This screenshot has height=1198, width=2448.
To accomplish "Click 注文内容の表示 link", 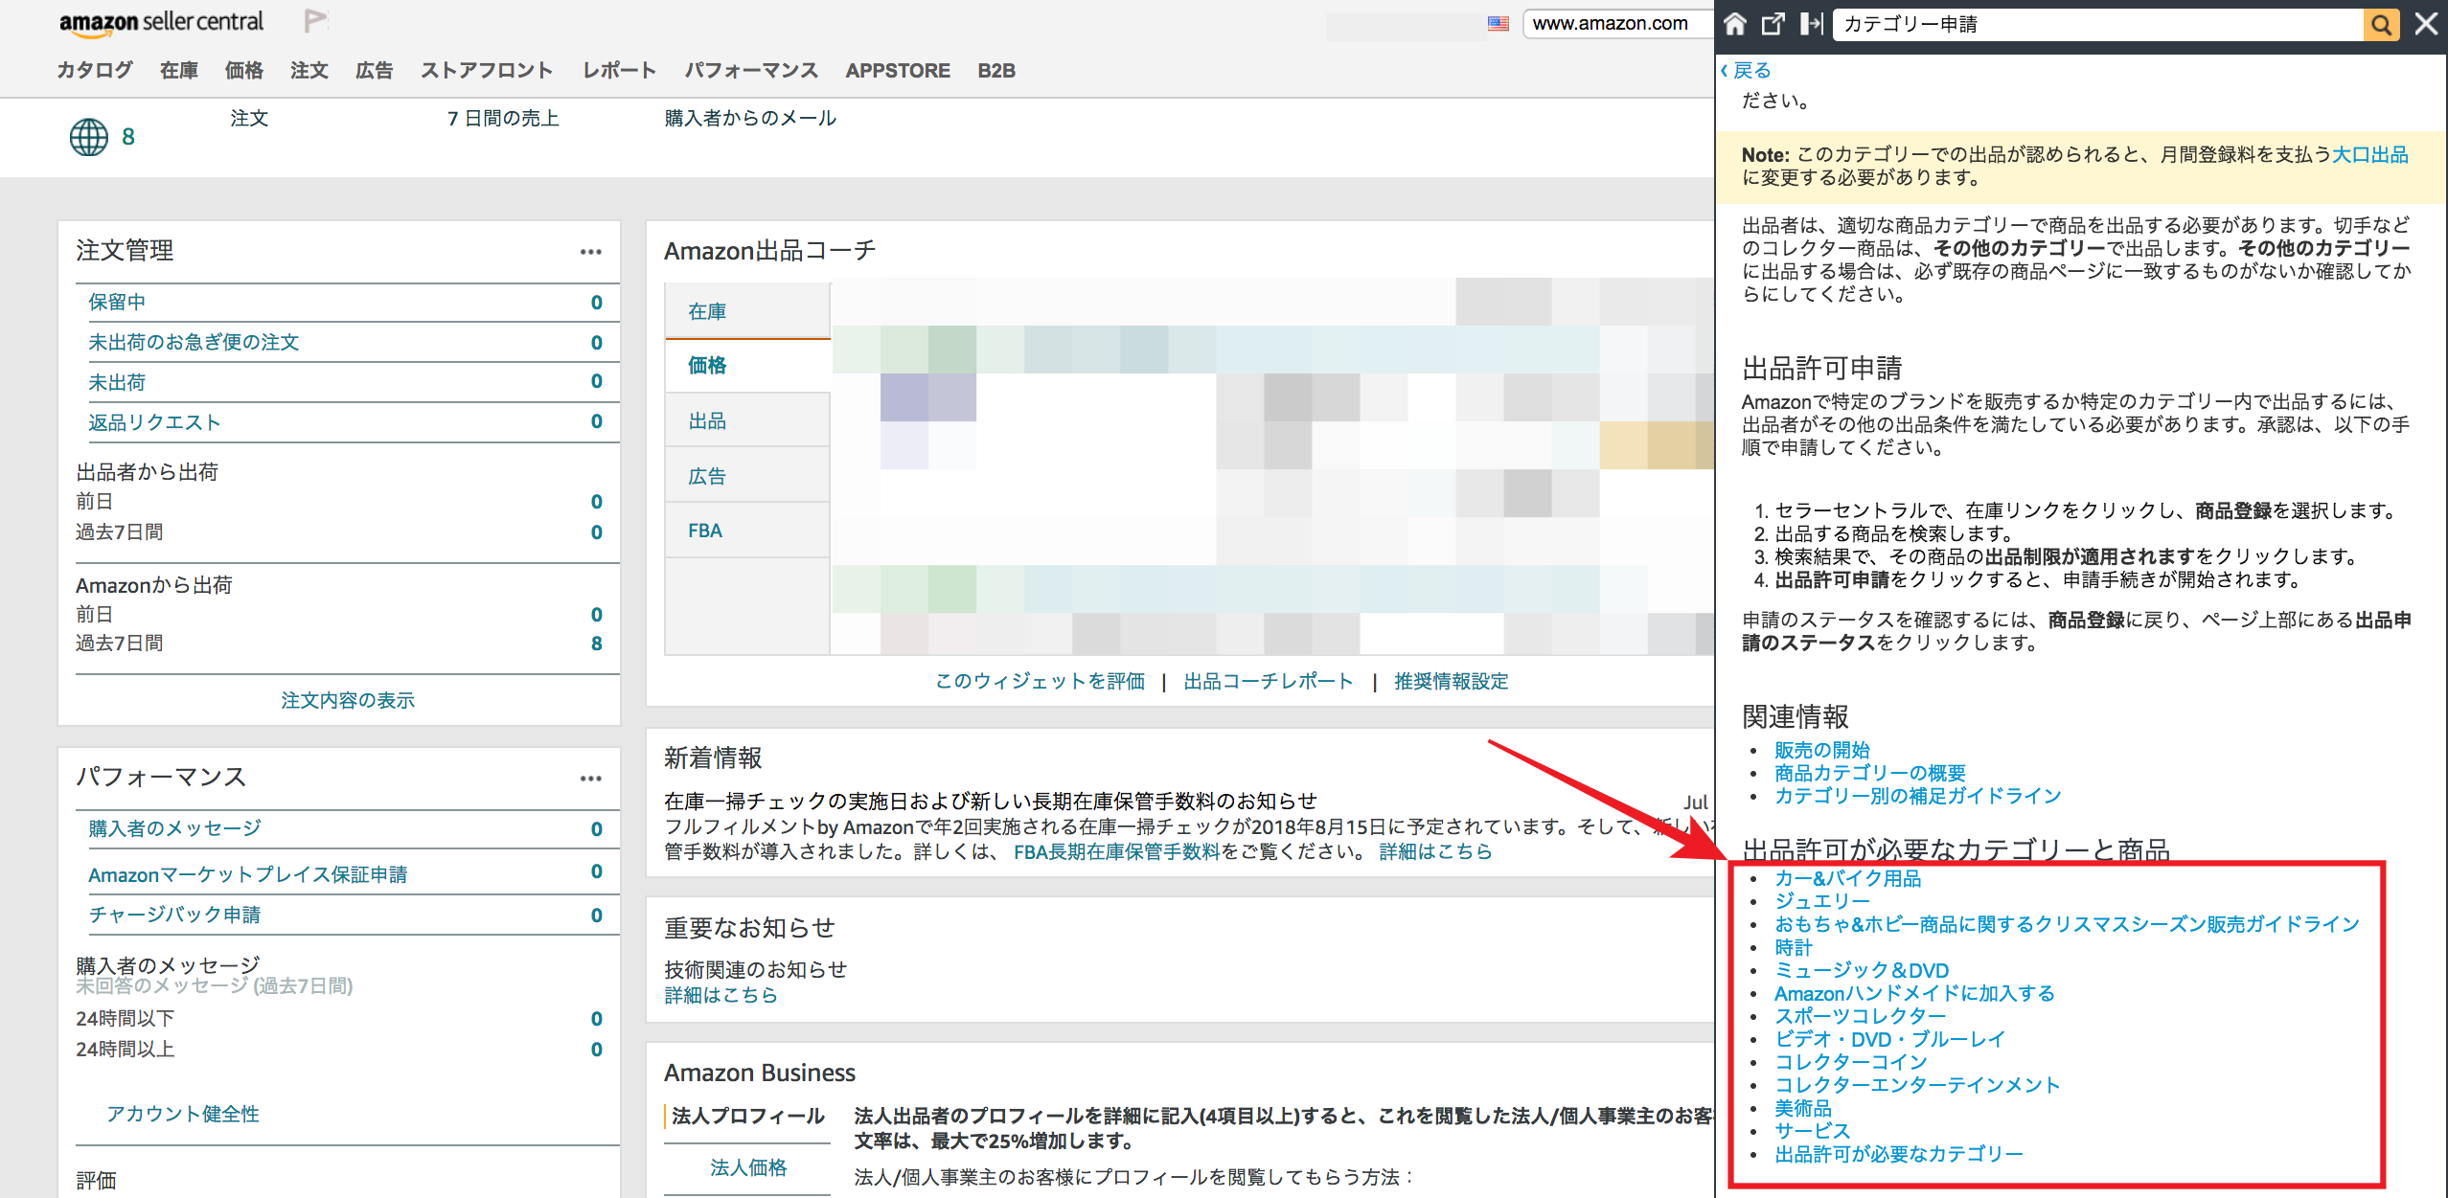I will pyautogui.click(x=348, y=700).
